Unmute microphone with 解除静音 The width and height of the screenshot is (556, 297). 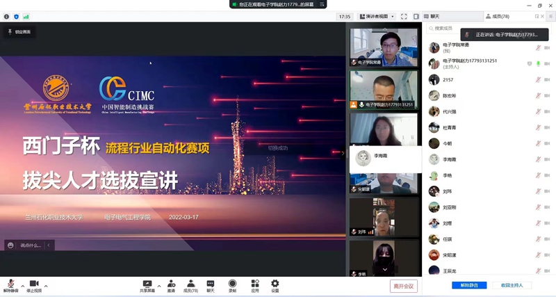[x=11, y=286]
